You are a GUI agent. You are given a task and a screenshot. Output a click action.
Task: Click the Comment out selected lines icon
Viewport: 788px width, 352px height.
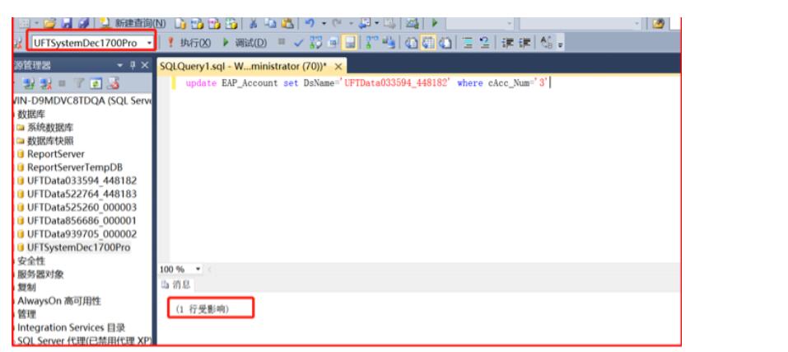[468, 43]
